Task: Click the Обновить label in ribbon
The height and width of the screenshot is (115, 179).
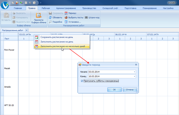Action: [x=57, y=18]
